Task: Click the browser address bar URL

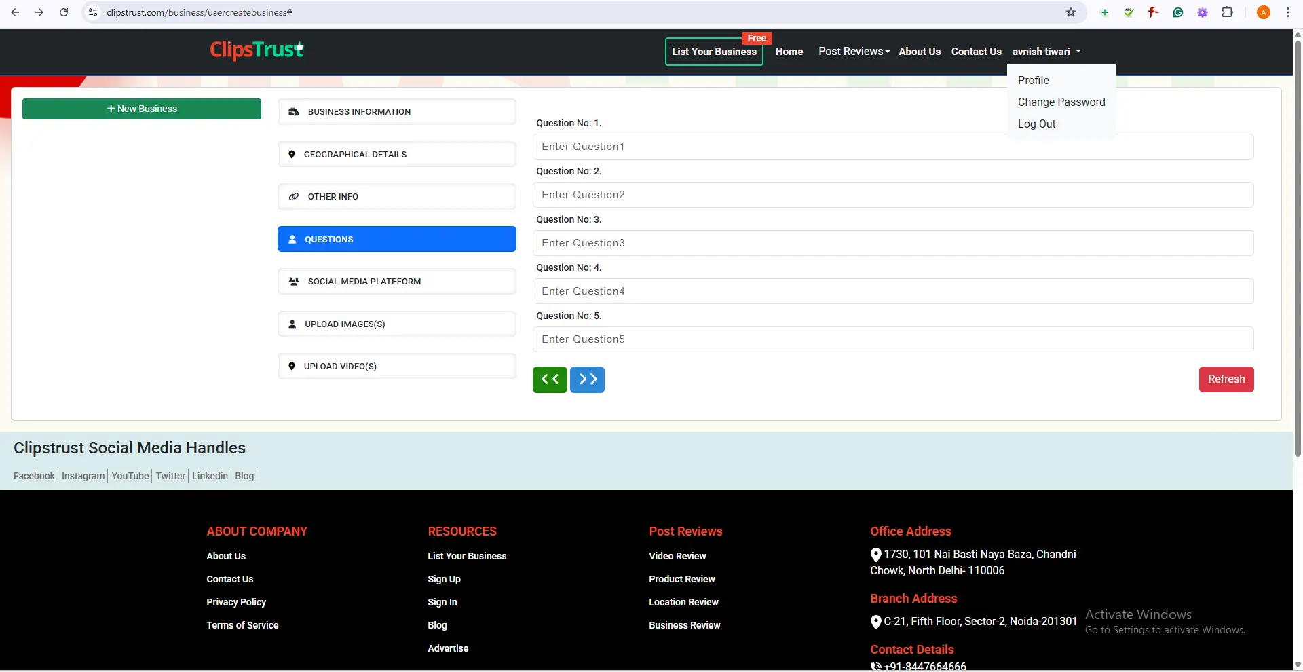Action: click(x=200, y=12)
